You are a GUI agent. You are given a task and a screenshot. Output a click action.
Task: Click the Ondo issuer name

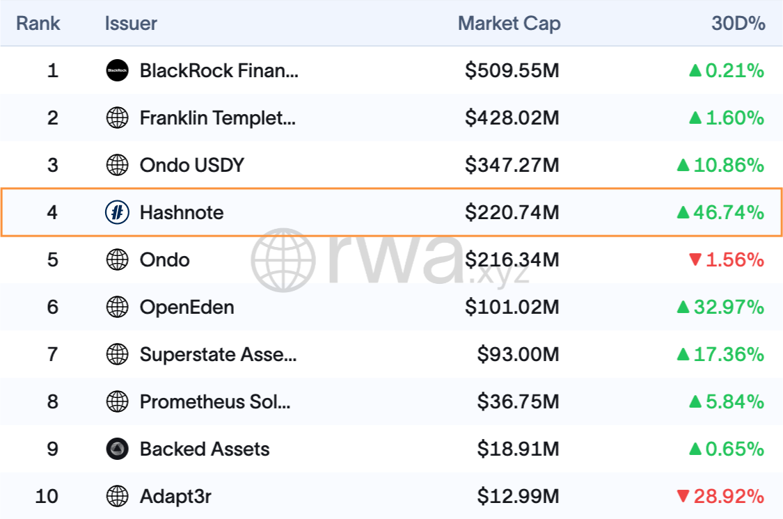point(164,259)
